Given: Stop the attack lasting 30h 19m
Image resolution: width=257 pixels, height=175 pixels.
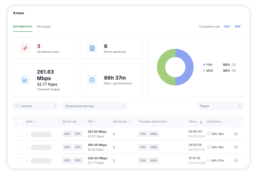Looking at the screenshot, I should 236,147.
